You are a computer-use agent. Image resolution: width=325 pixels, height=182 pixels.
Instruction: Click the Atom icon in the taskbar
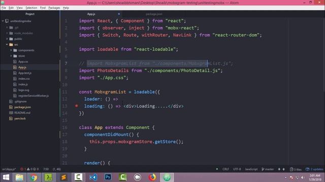[x=167, y=177]
